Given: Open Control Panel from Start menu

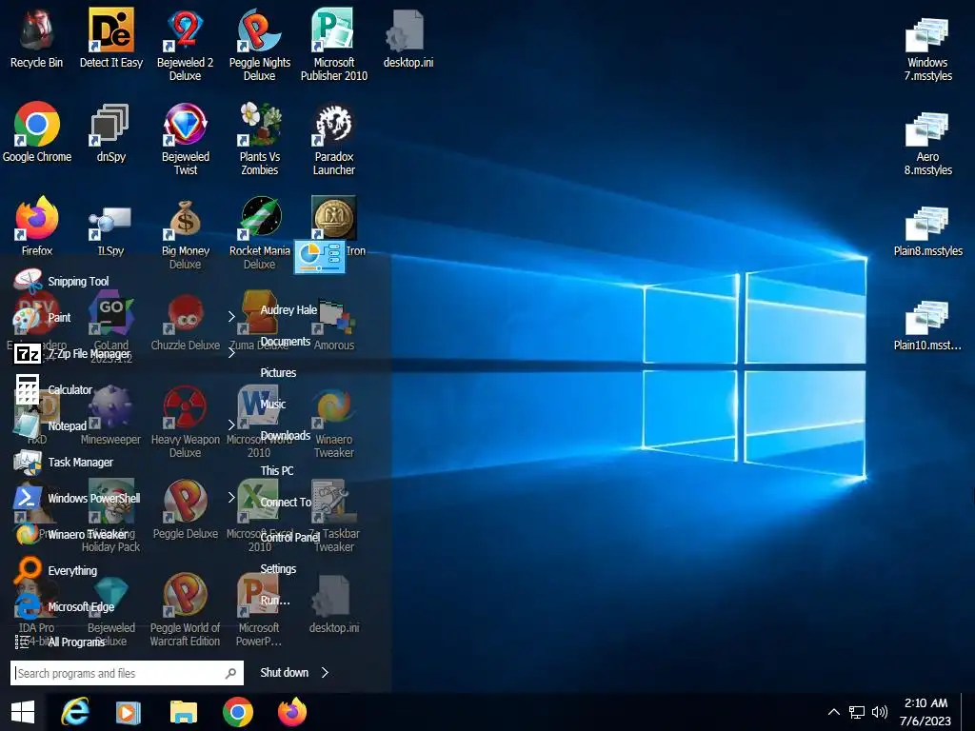Looking at the screenshot, I should tap(289, 537).
